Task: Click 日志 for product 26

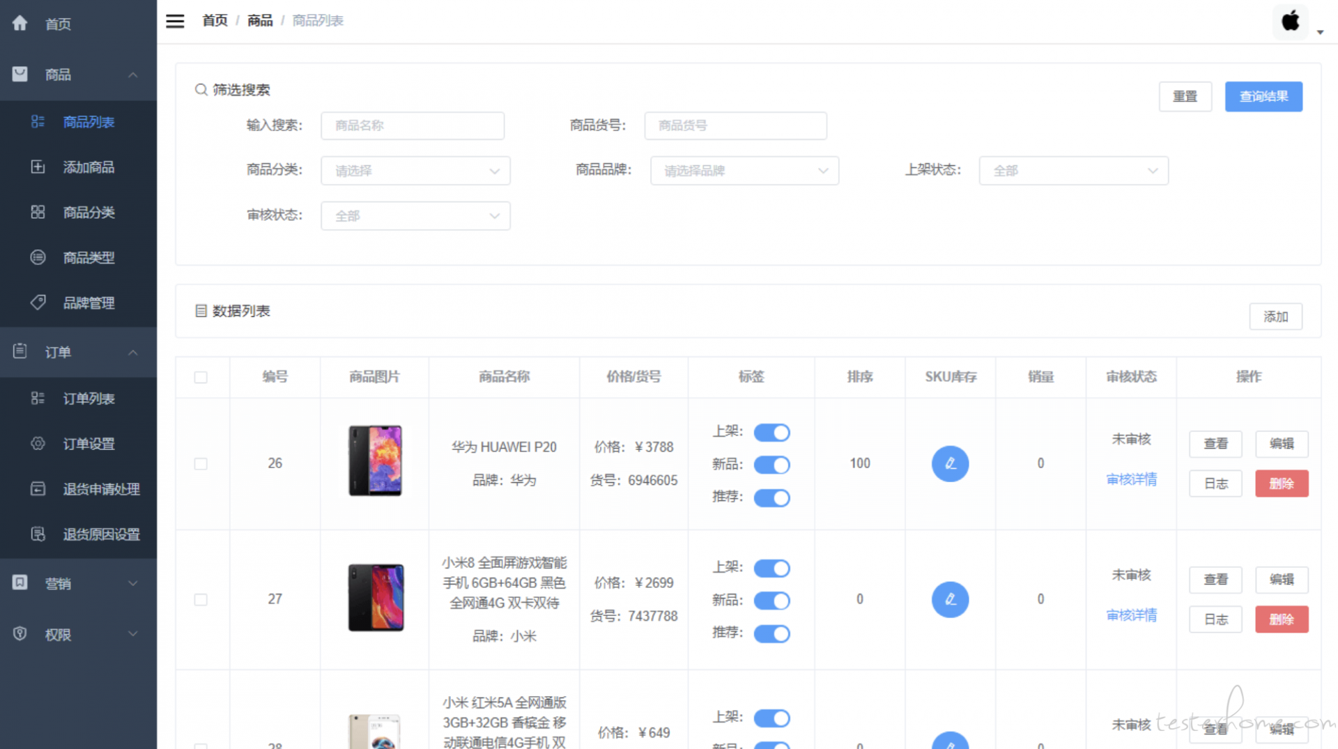Action: tap(1215, 484)
